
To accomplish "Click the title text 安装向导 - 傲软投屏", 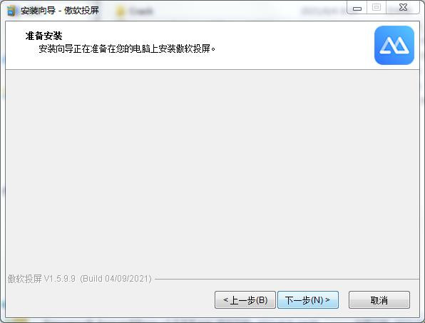I will coord(60,11).
